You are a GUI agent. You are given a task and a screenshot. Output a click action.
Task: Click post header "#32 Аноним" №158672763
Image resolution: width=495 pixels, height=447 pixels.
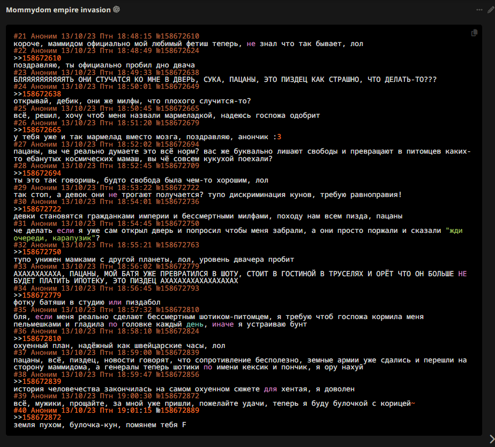pos(107,245)
